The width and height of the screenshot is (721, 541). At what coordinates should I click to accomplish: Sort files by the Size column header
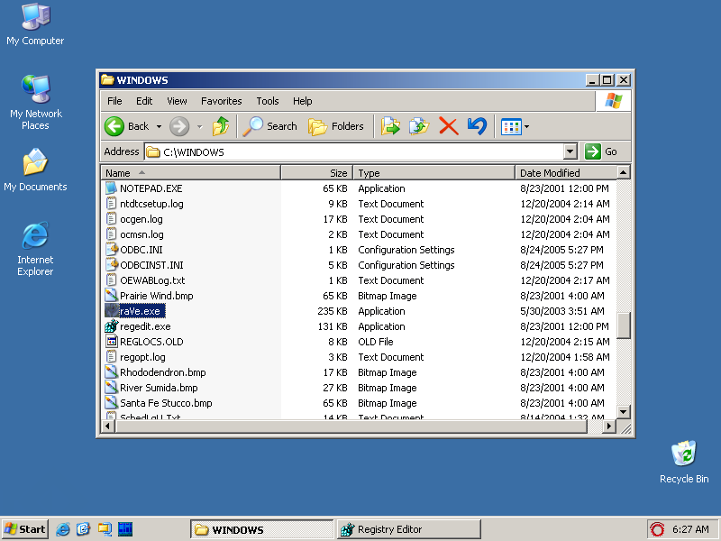click(317, 173)
